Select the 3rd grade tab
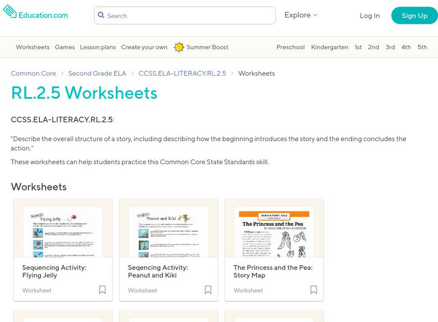Viewport: 438px width, 322px height. 390,47
